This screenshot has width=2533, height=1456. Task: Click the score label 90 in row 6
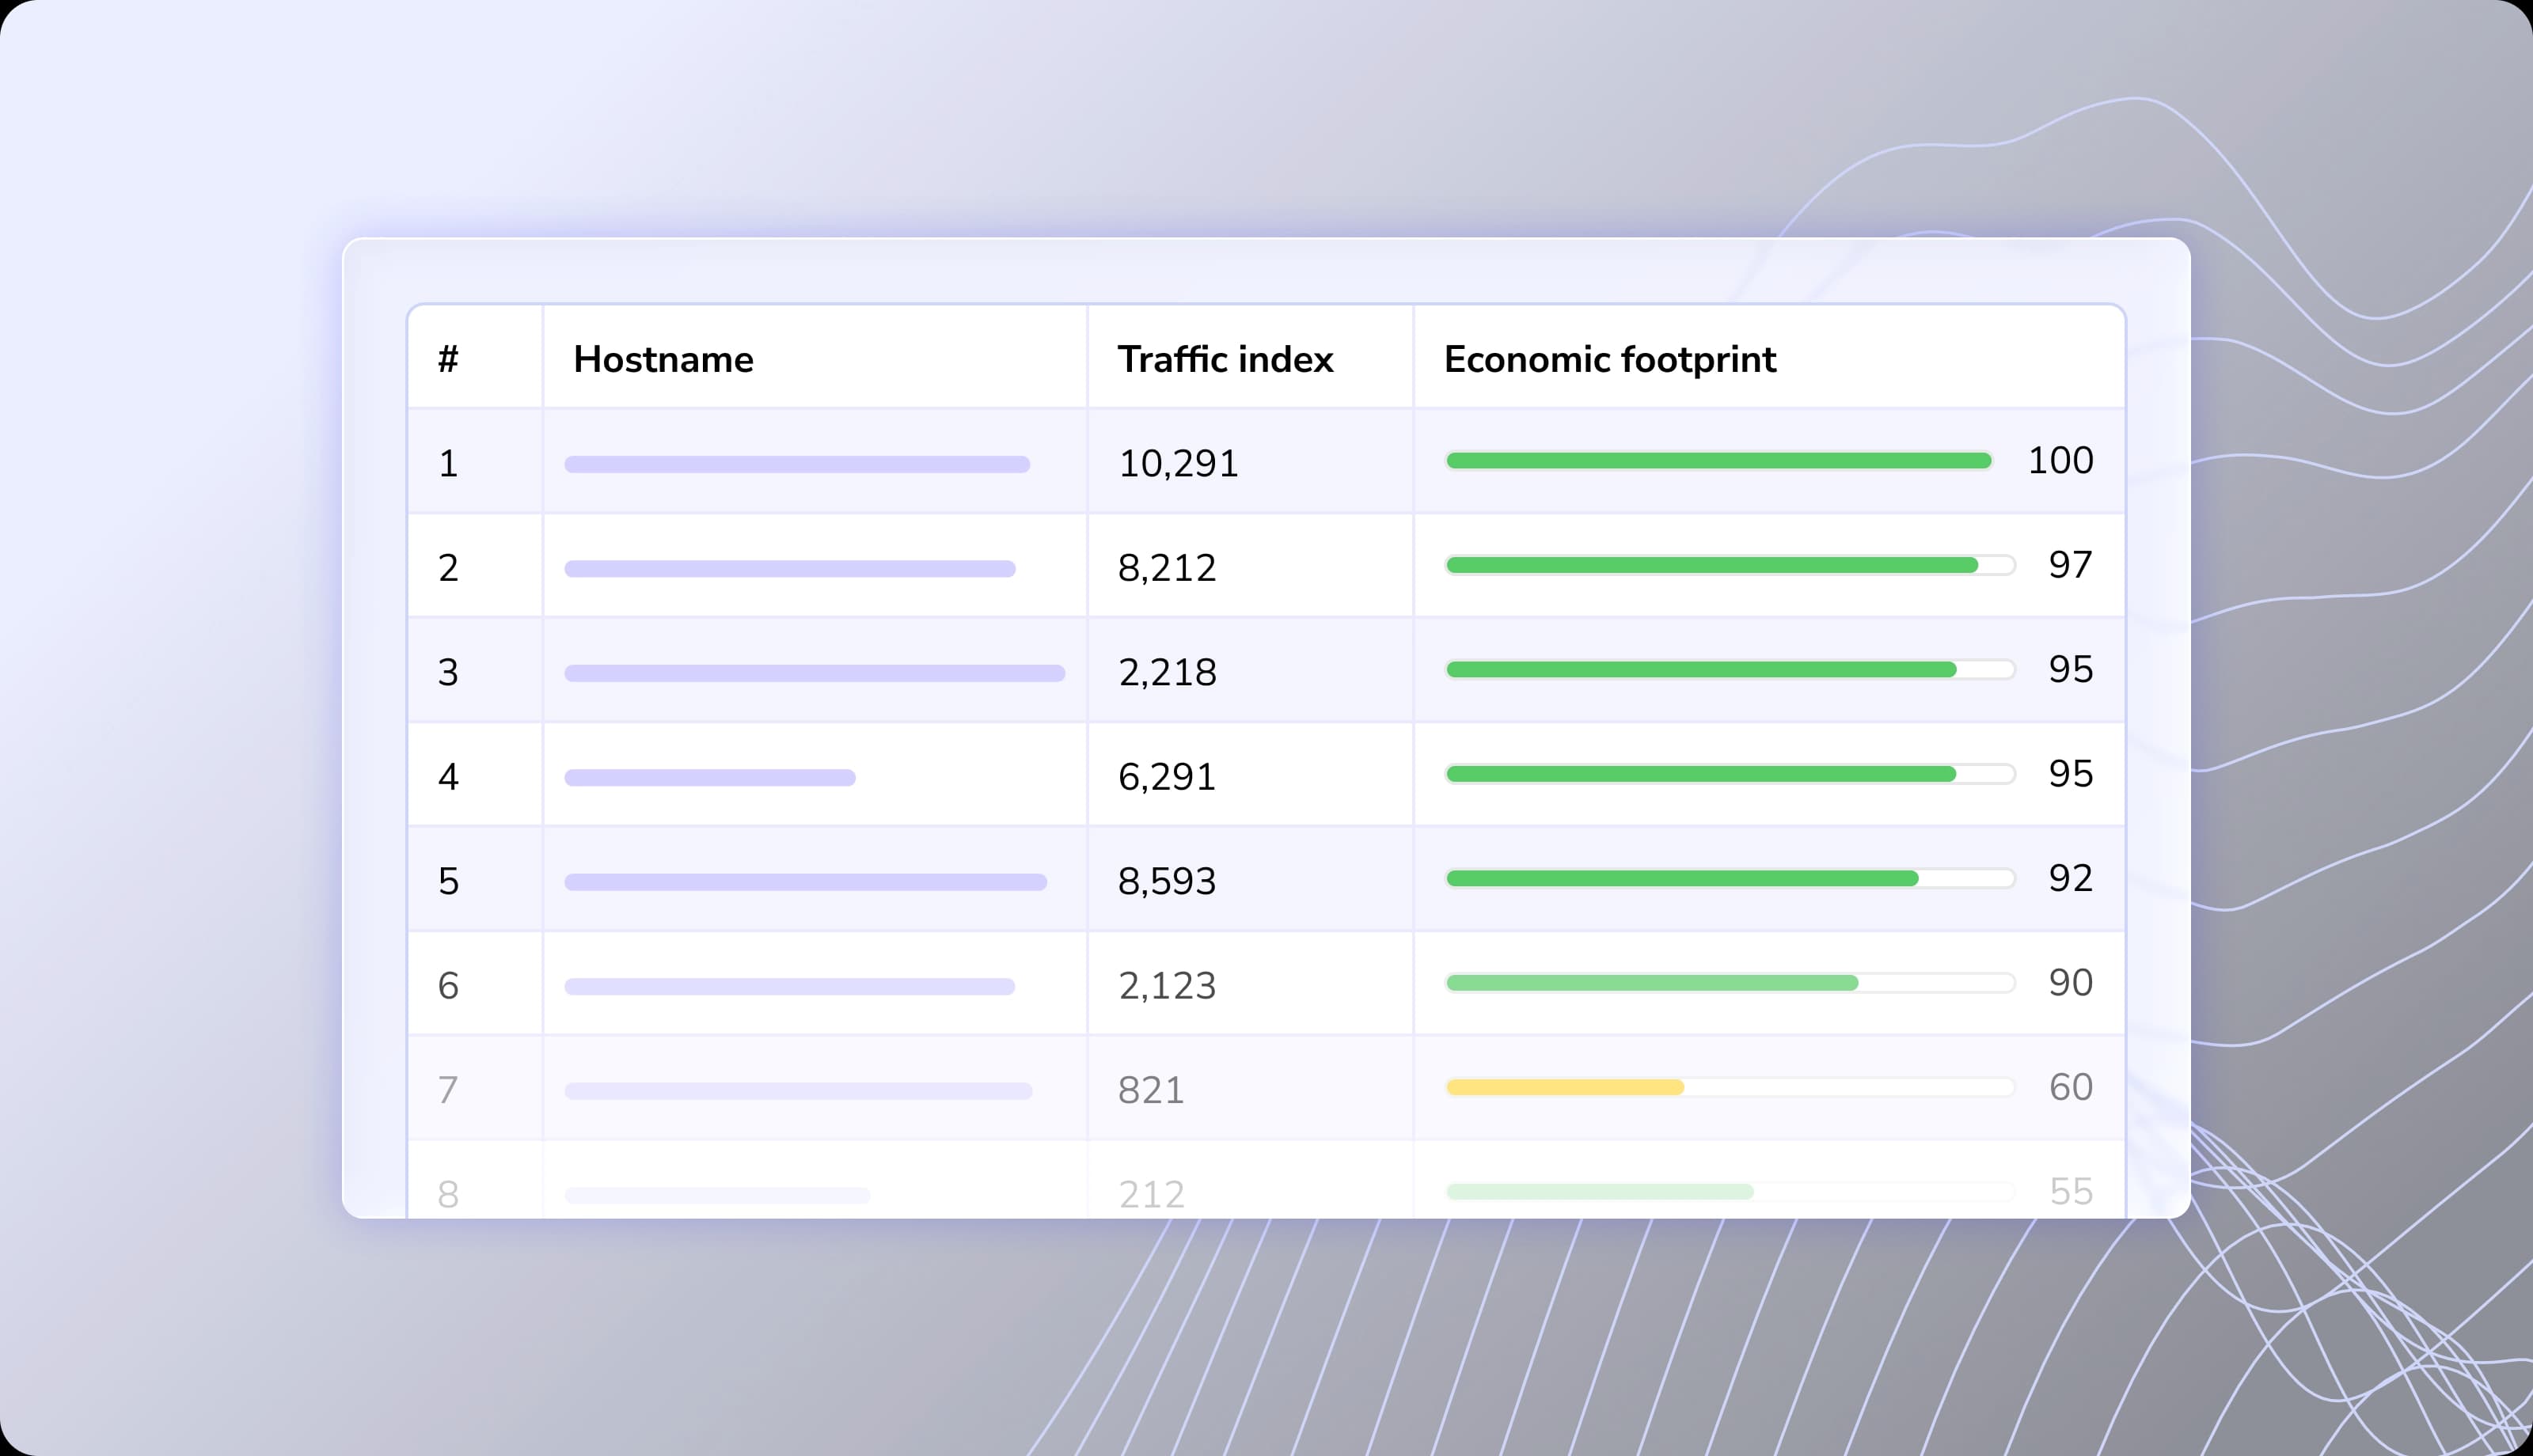tap(2072, 983)
